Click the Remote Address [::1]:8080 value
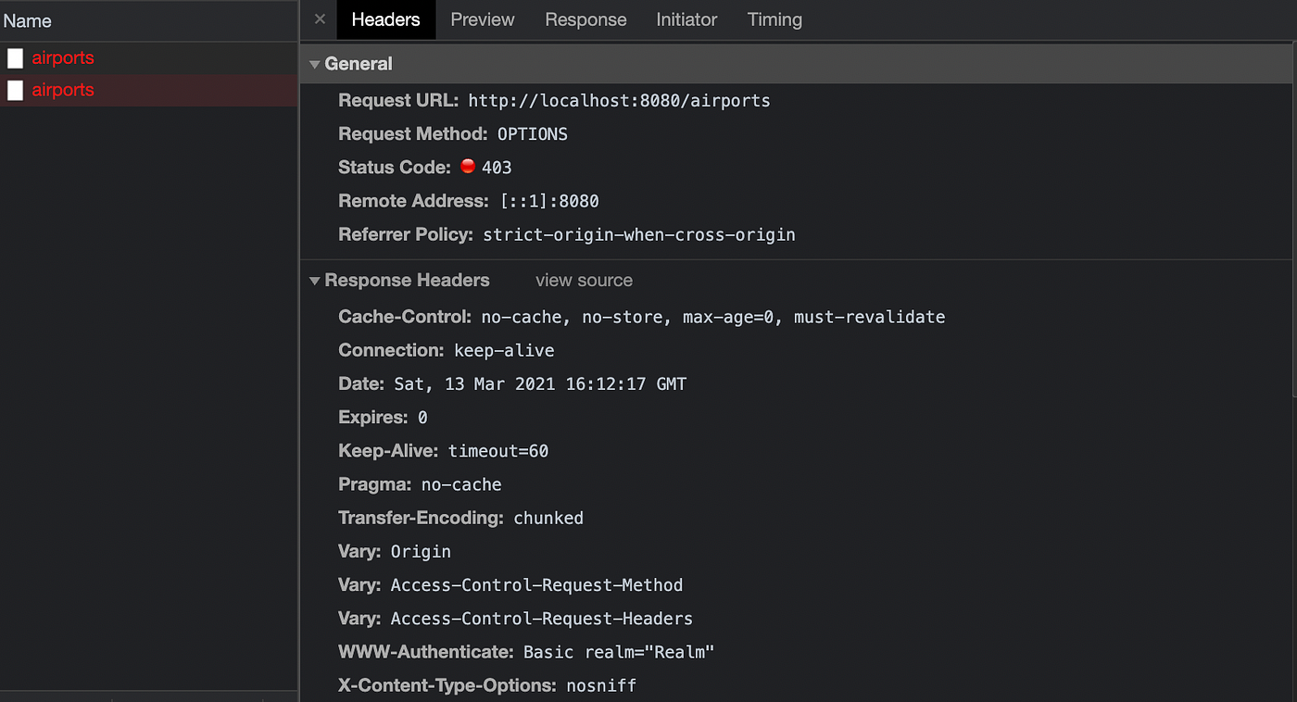 tap(549, 201)
